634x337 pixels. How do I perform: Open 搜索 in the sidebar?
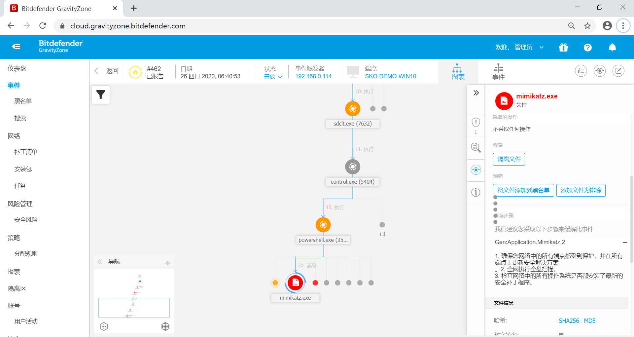pos(20,118)
